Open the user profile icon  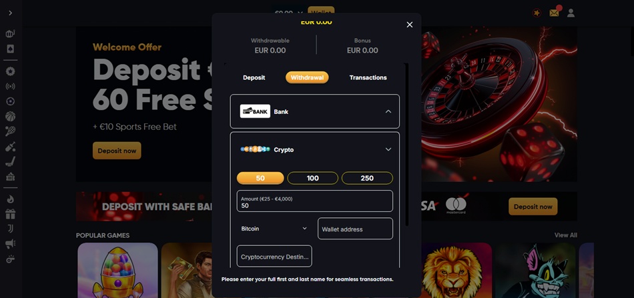pyautogui.click(x=571, y=13)
